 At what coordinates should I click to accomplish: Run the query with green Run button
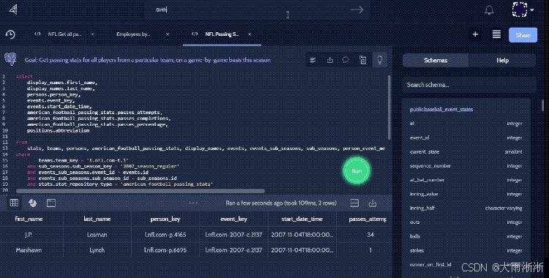click(356, 171)
